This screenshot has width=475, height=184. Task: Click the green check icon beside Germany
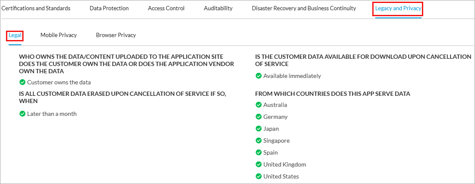tap(258, 117)
